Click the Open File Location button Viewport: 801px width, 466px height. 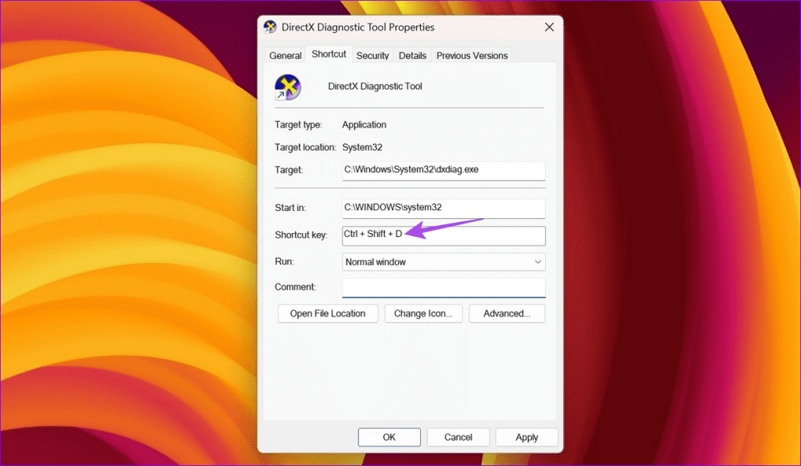tap(328, 313)
